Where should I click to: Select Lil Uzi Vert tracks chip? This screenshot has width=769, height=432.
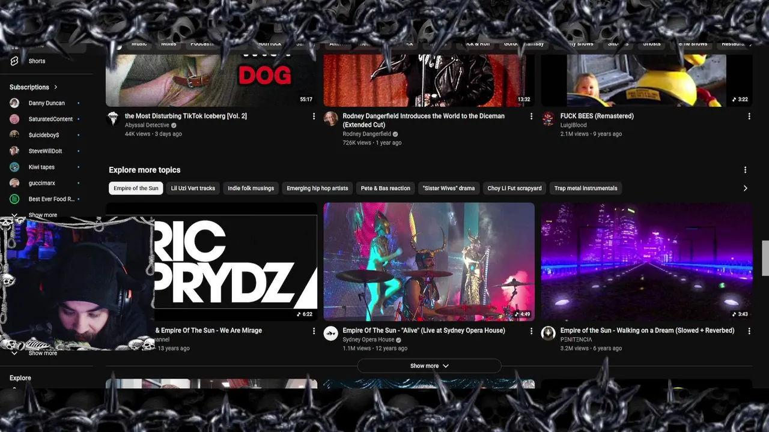(193, 188)
